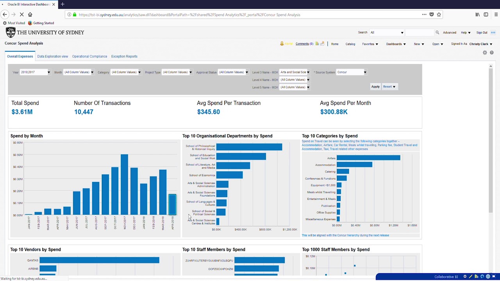500x281 pixels.
Task: Click the Collaborative BI chart icon
Action: click(477, 277)
